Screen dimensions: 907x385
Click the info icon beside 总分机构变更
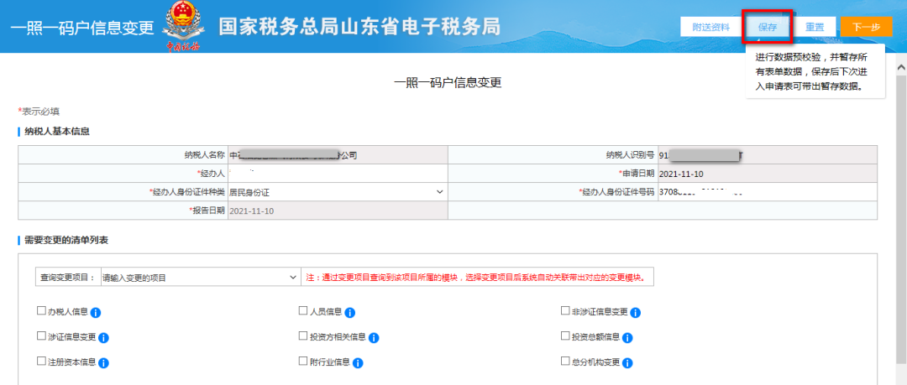point(627,364)
